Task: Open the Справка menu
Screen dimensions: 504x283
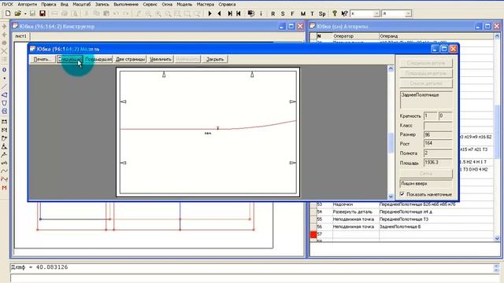Action: 227,4
